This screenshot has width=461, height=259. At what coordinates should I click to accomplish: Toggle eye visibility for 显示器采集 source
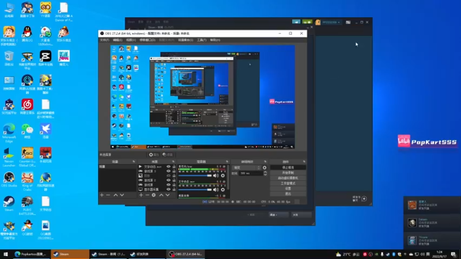coord(168,189)
